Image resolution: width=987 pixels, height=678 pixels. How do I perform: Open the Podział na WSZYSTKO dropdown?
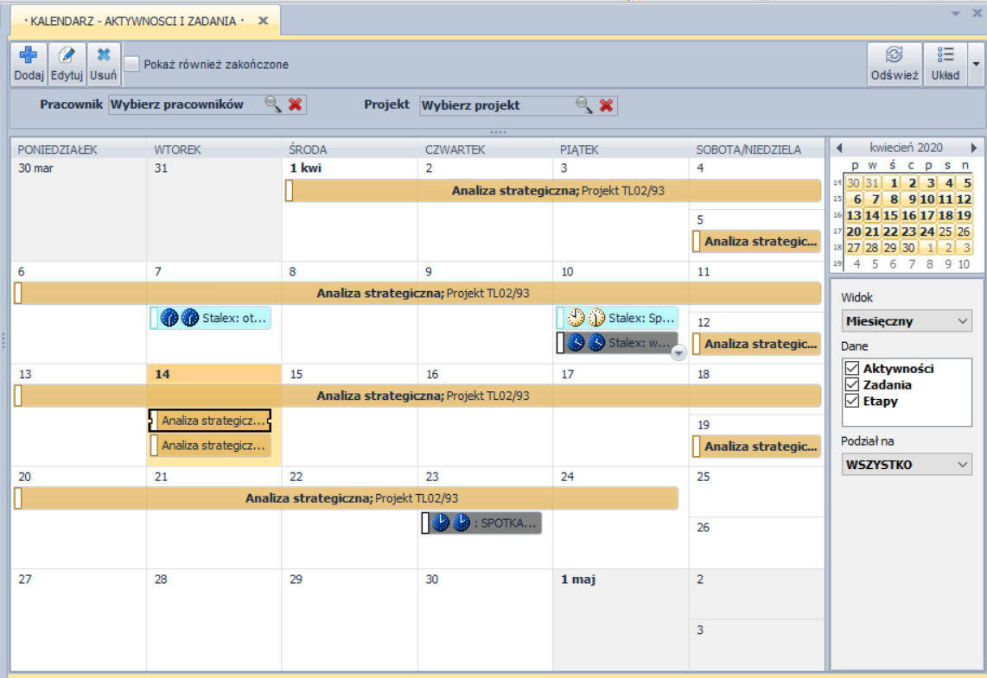pyautogui.click(x=907, y=465)
